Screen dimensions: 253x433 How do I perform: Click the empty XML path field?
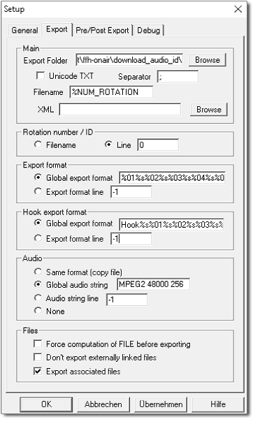coord(120,110)
